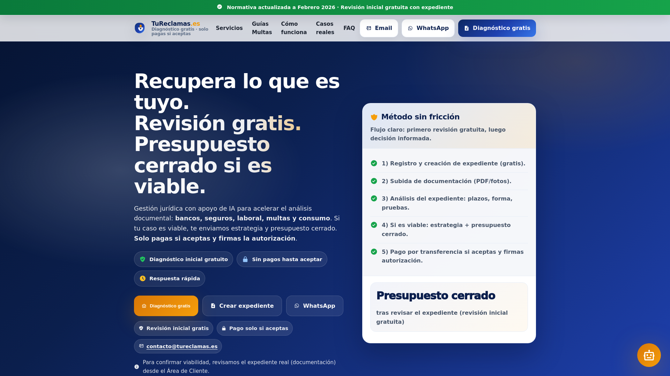This screenshot has width=670, height=376.
Task: Open the FAQ navigation link
Action: click(349, 28)
